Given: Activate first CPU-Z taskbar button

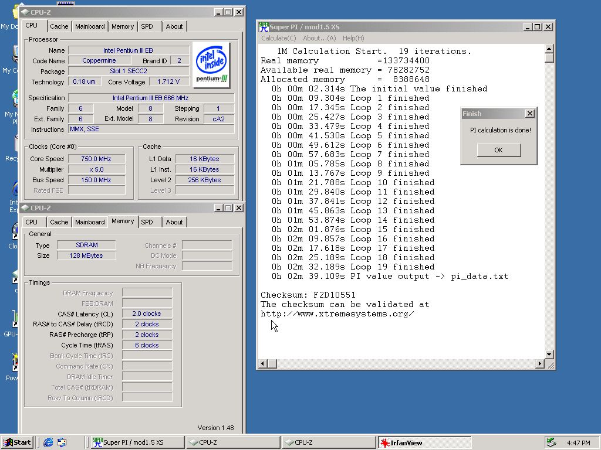Looking at the screenshot, I should tap(233, 442).
